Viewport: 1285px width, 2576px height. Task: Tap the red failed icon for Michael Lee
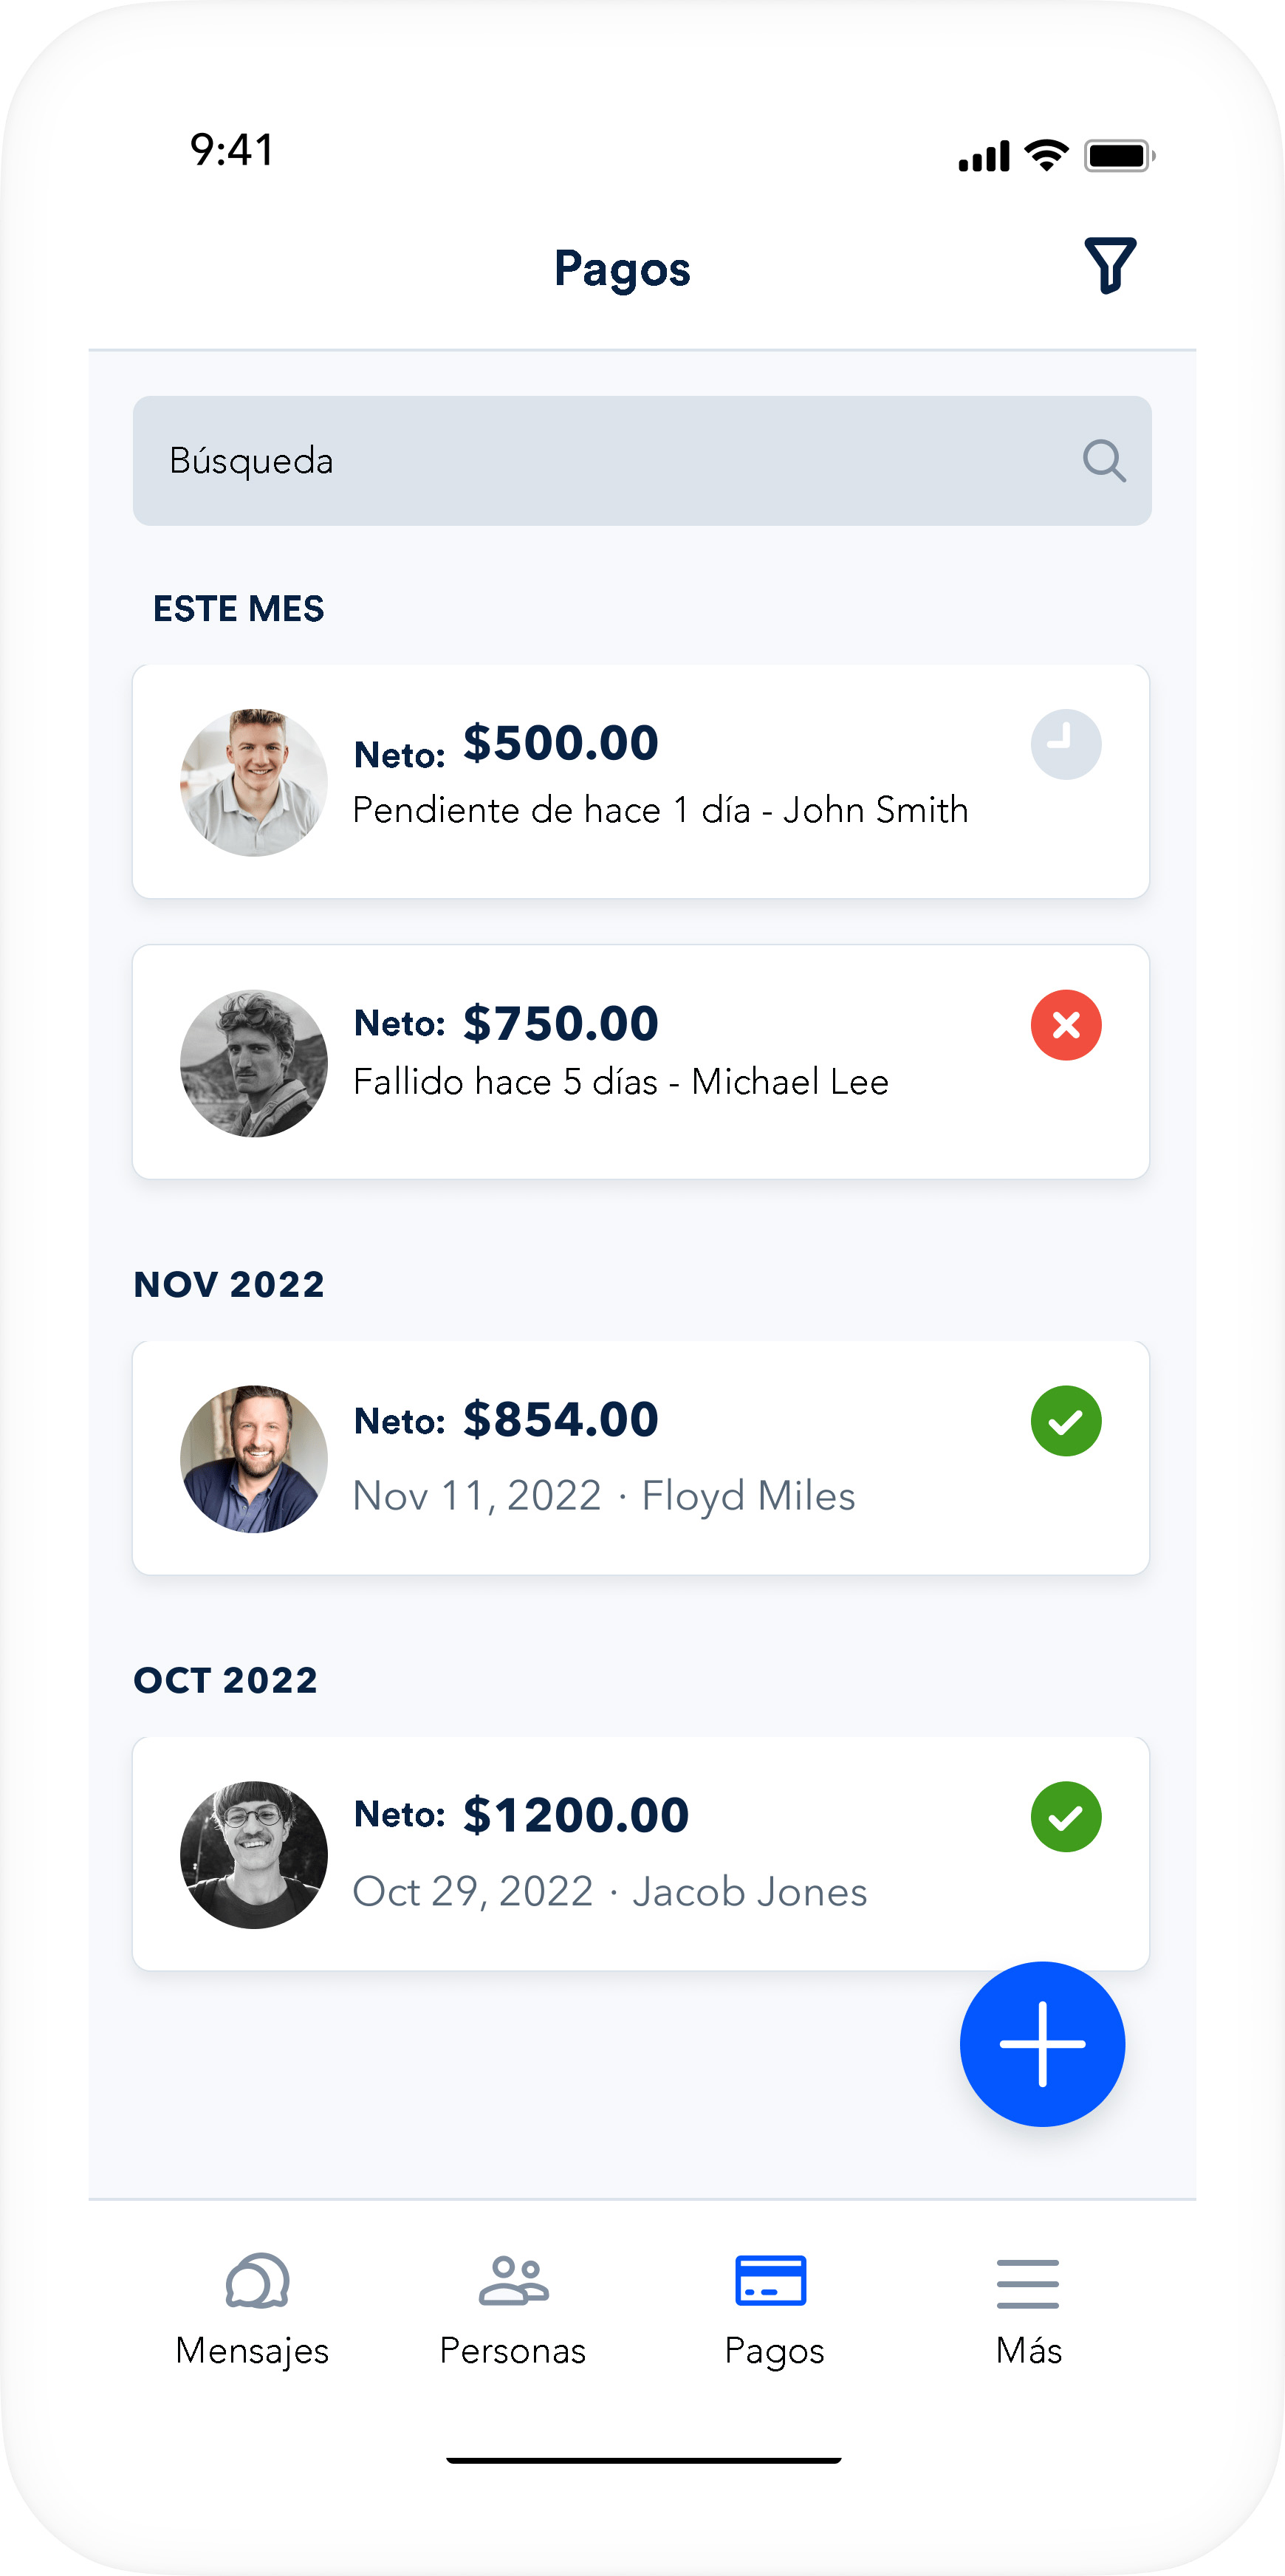pyautogui.click(x=1065, y=1025)
